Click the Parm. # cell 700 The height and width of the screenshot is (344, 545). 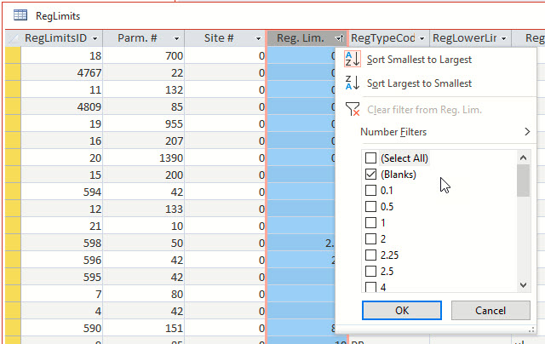pyautogui.click(x=144, y=55)
